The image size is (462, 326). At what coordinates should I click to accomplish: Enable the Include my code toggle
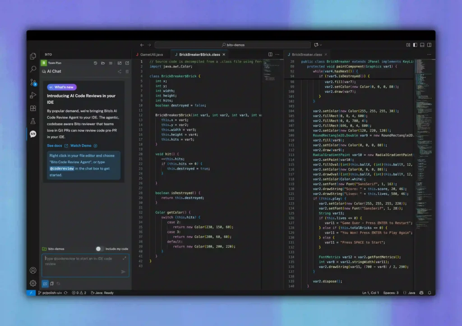click(98, 249)
